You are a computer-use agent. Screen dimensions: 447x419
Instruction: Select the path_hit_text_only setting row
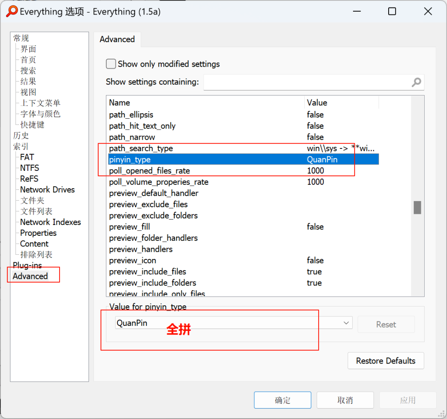coord(243,126)
